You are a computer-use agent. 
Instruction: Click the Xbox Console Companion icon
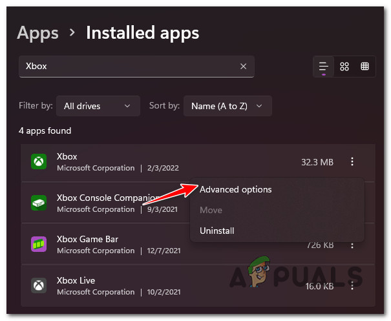tap(39, 203)
